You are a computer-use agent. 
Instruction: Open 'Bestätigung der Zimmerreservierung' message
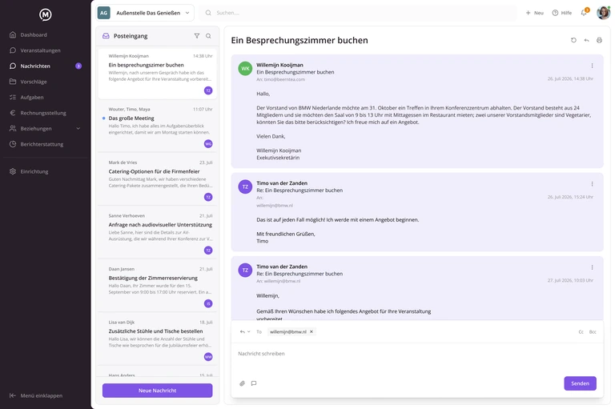click(158, 287)
